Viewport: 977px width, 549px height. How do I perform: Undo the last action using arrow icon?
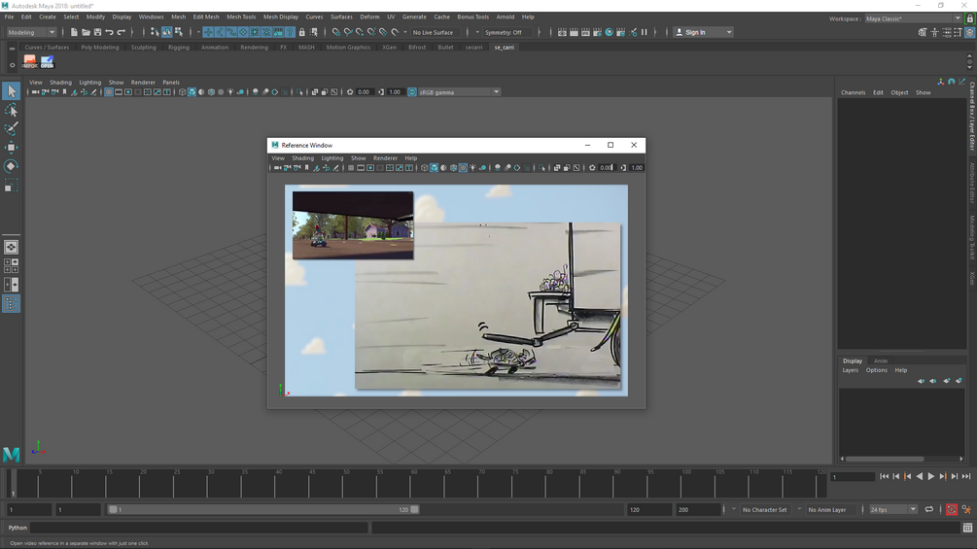[x=109, y=32]
